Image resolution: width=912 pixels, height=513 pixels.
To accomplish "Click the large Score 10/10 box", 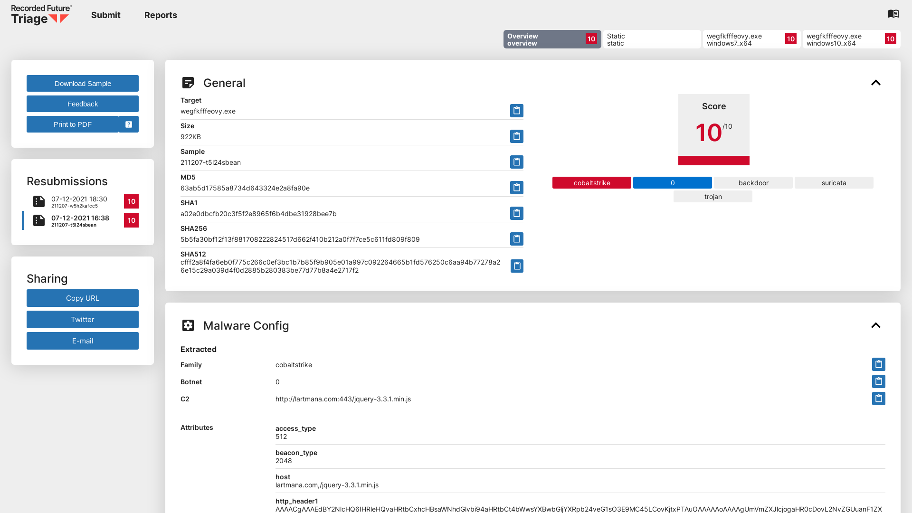I will click(714, 130).
